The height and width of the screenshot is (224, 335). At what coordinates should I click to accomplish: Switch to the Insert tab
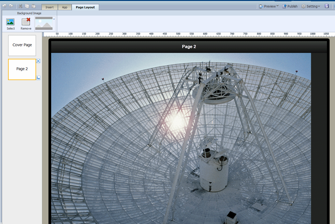pos(50,7)
